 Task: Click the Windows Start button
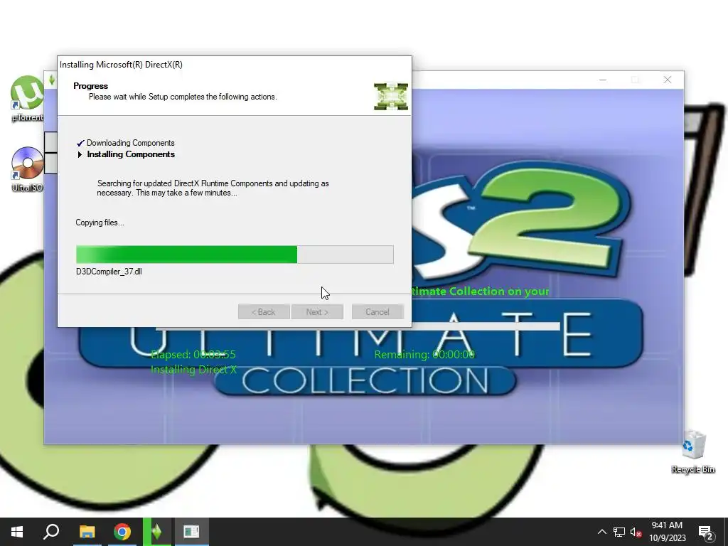pos(17,532)
